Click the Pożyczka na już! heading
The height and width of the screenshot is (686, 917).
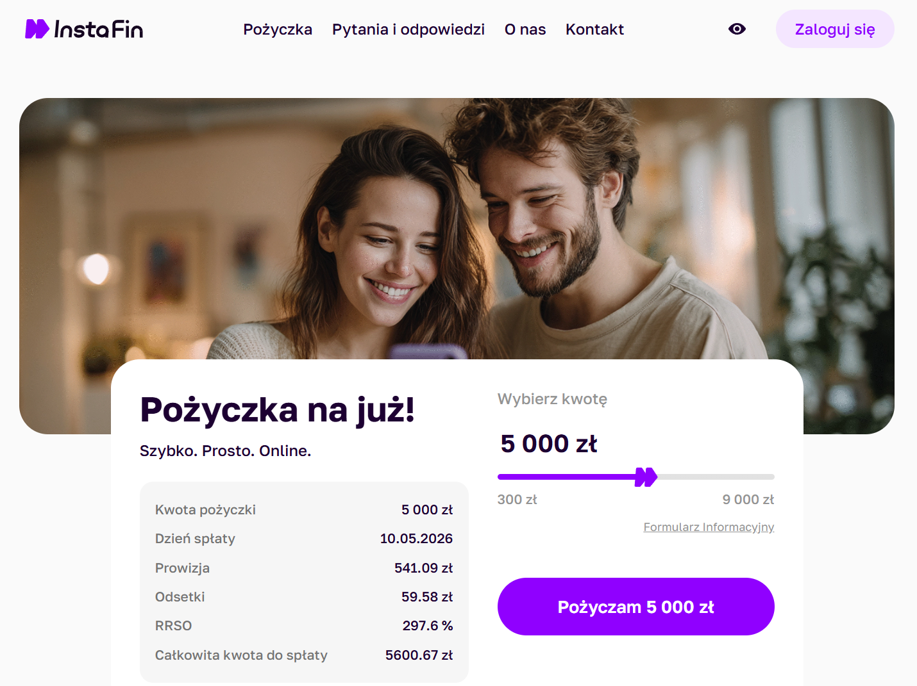pos(277,410)
